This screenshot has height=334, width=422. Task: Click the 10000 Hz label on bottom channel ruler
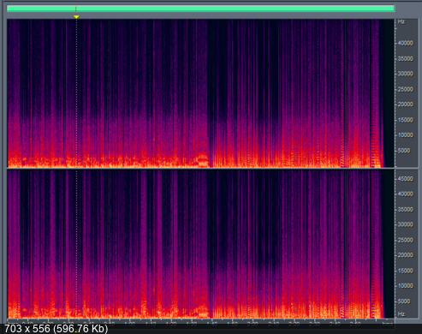pos(406,286)
